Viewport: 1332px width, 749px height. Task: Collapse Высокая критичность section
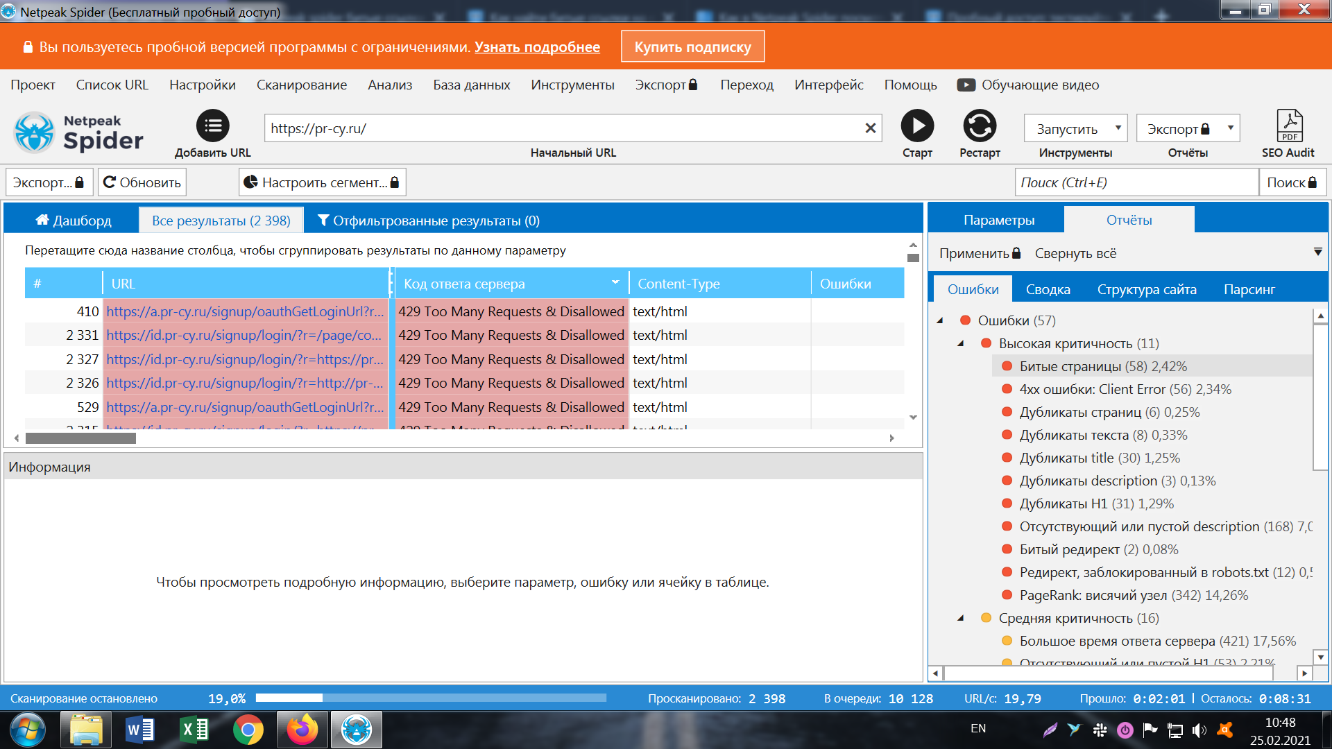pyautogui.click(x=961, y=343)
